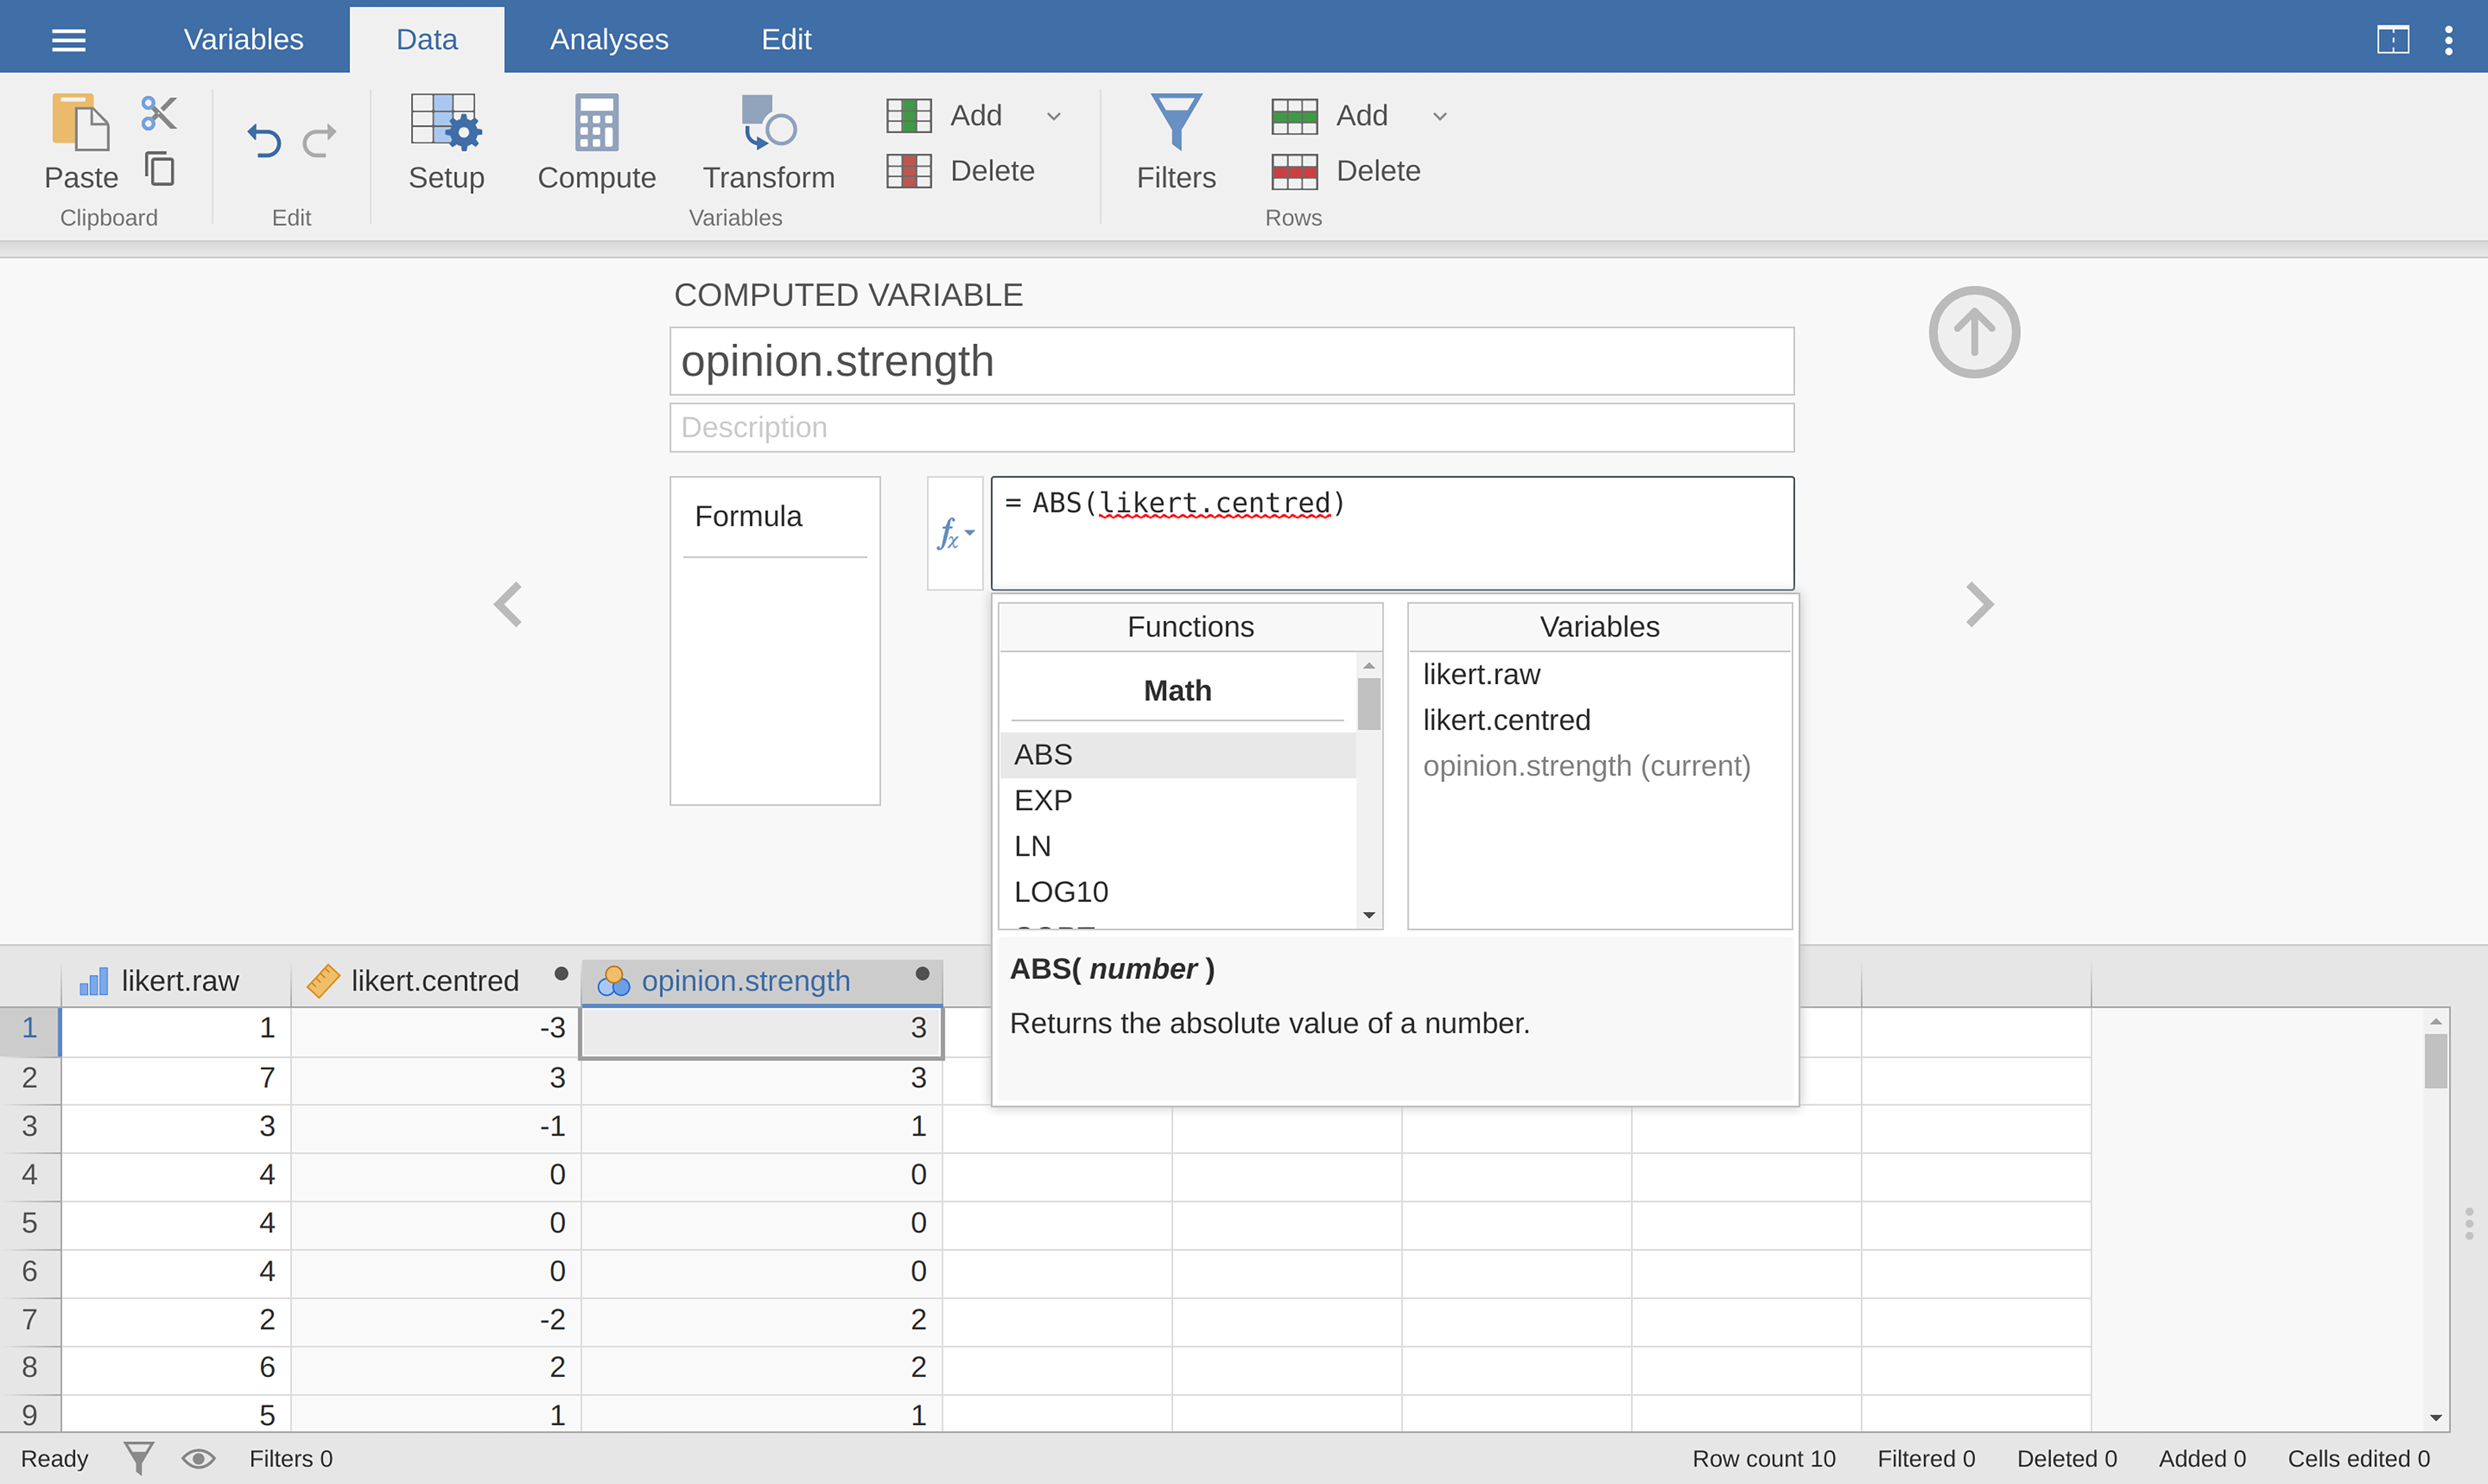
Task: Click the spreadsheet vertical scrollbar thumb
Action: pos(2436,1061)
